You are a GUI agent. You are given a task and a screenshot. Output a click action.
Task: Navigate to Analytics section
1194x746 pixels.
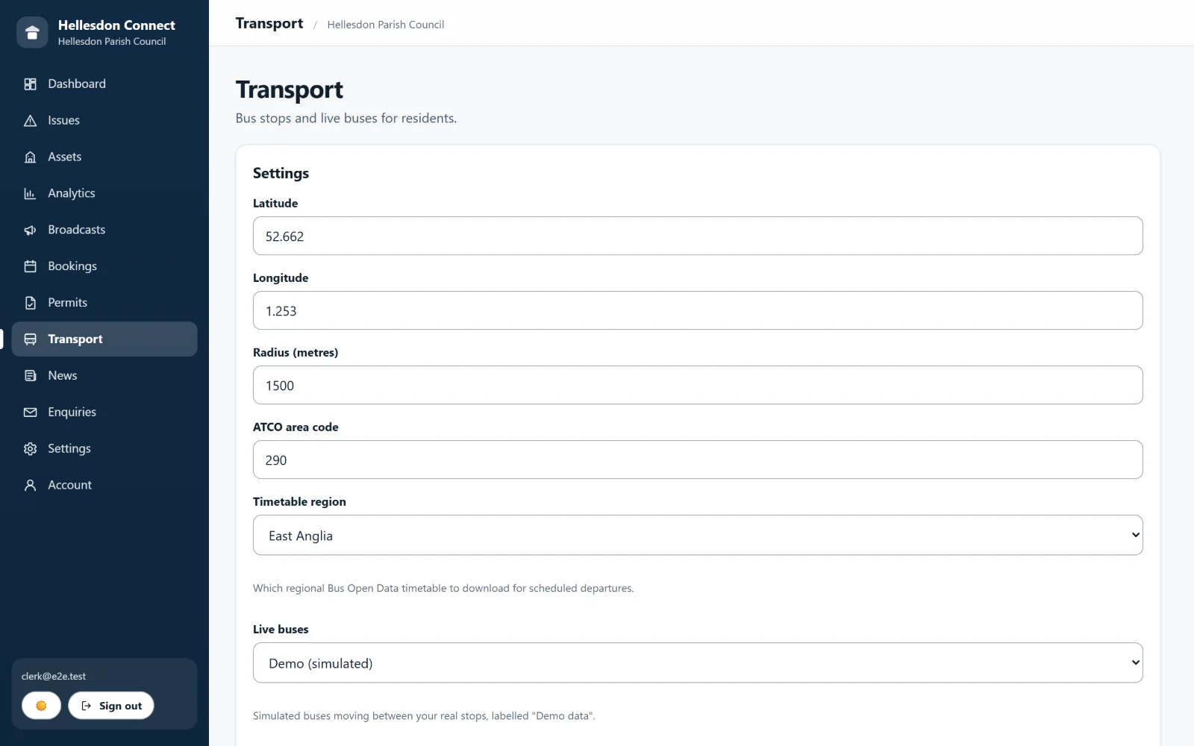point(104,194)
